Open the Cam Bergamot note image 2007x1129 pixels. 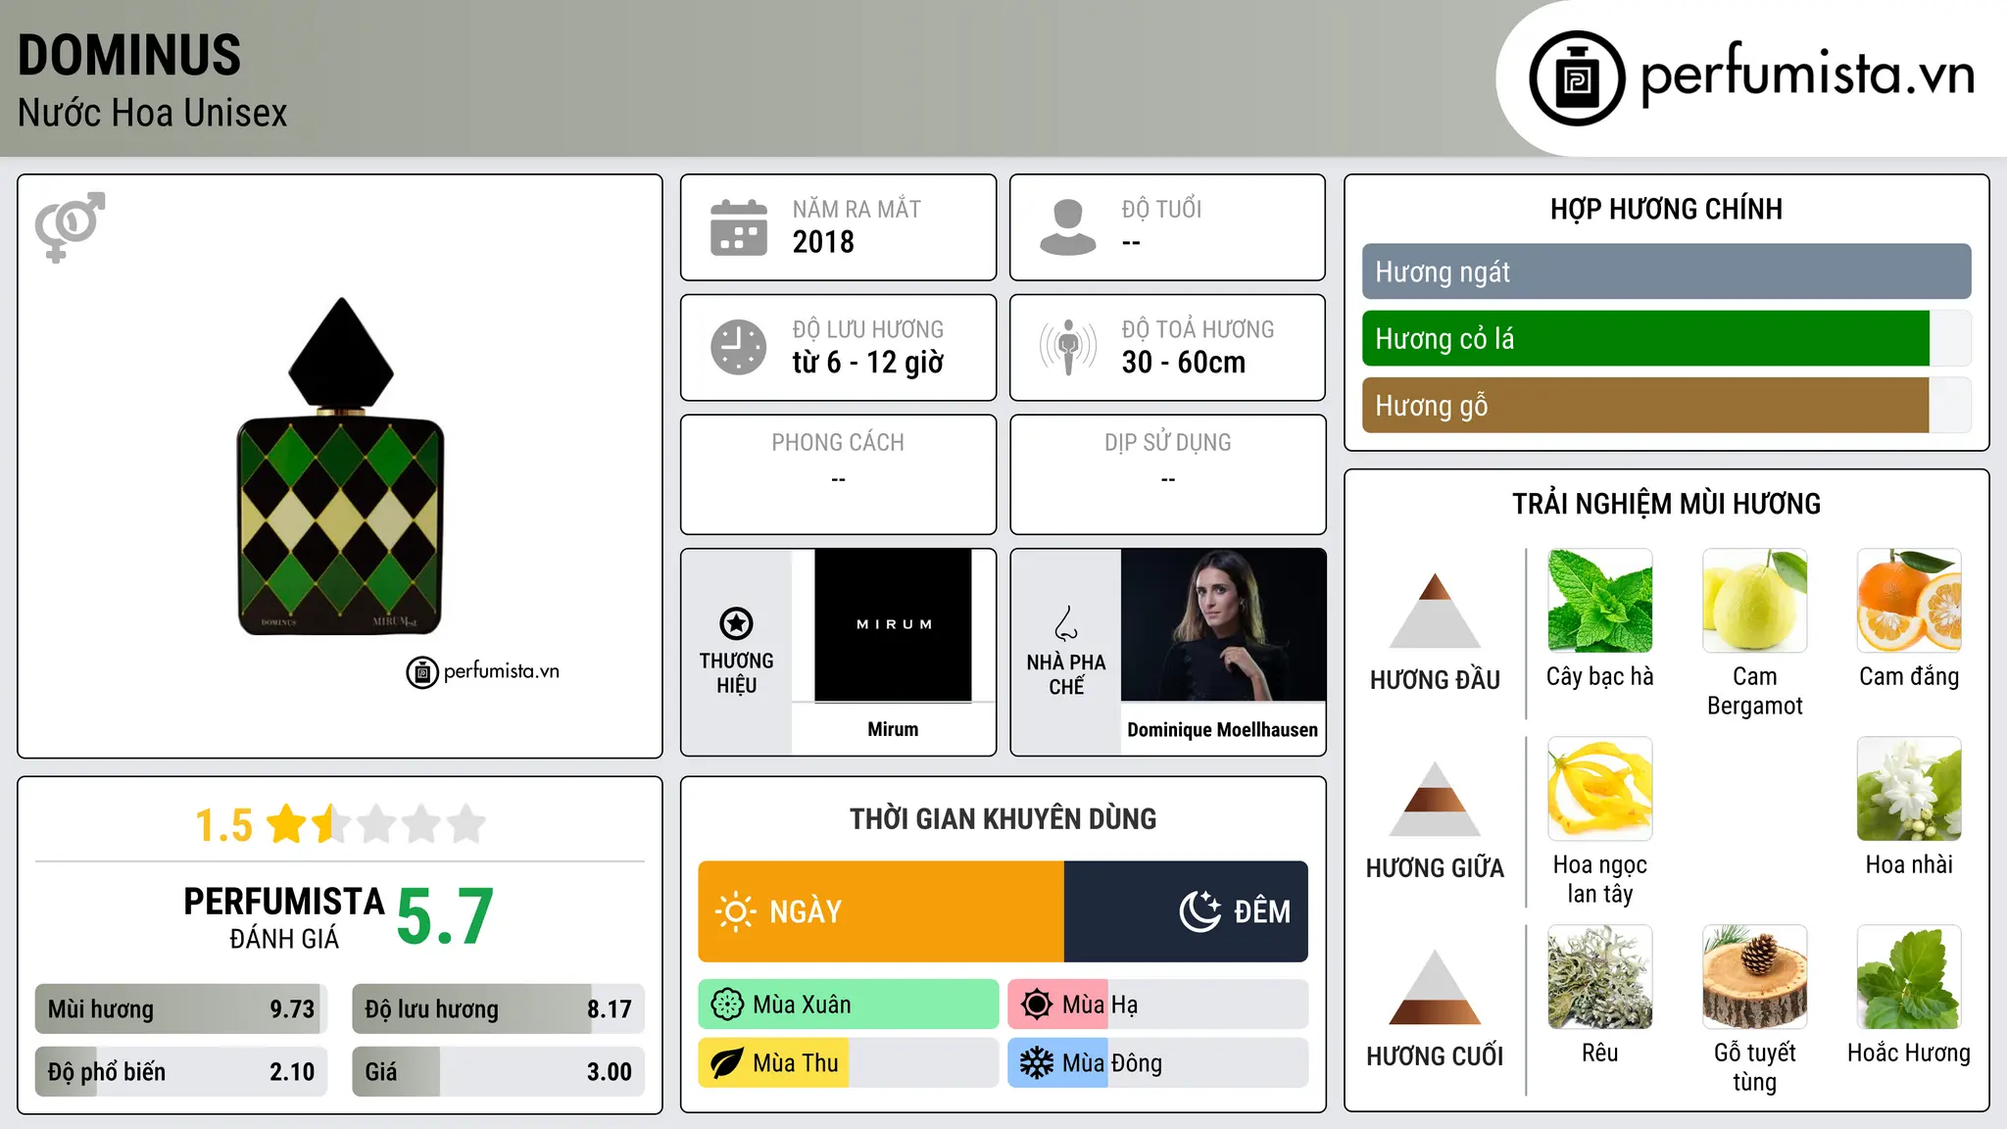pyautogui.click(x=1755, y=601)
